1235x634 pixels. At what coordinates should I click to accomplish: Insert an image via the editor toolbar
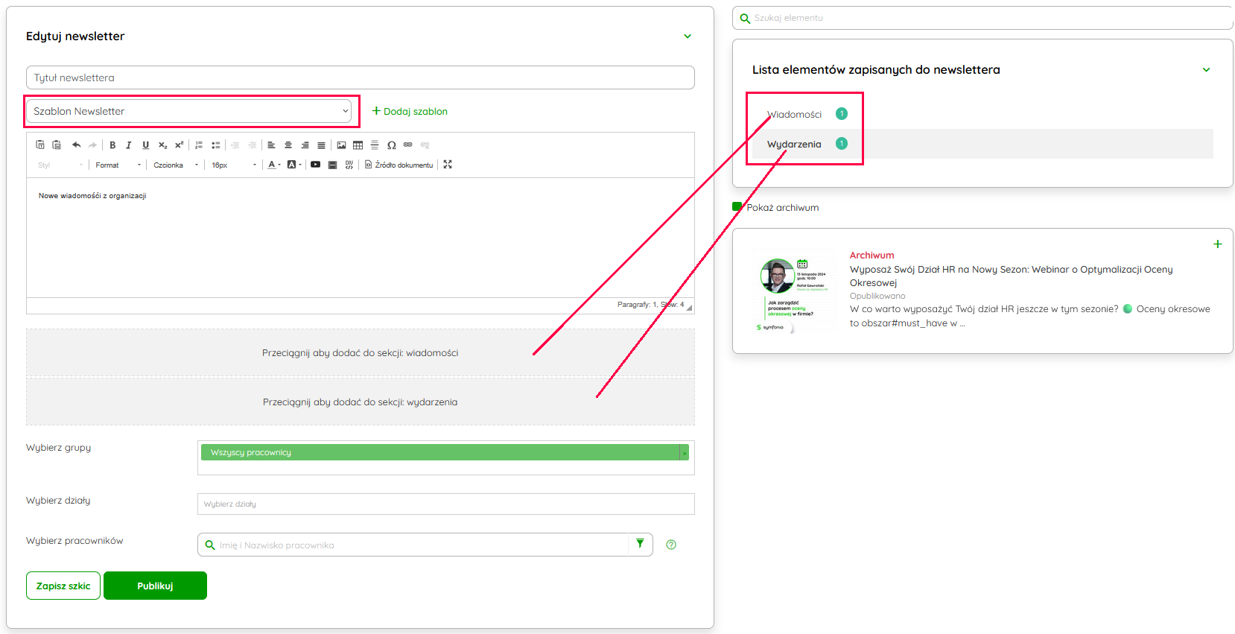pyautogui.click(x=341, y=145)
